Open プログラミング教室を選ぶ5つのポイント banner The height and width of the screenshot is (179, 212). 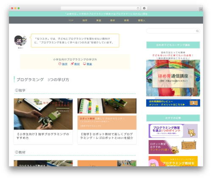tap(173, 131)
